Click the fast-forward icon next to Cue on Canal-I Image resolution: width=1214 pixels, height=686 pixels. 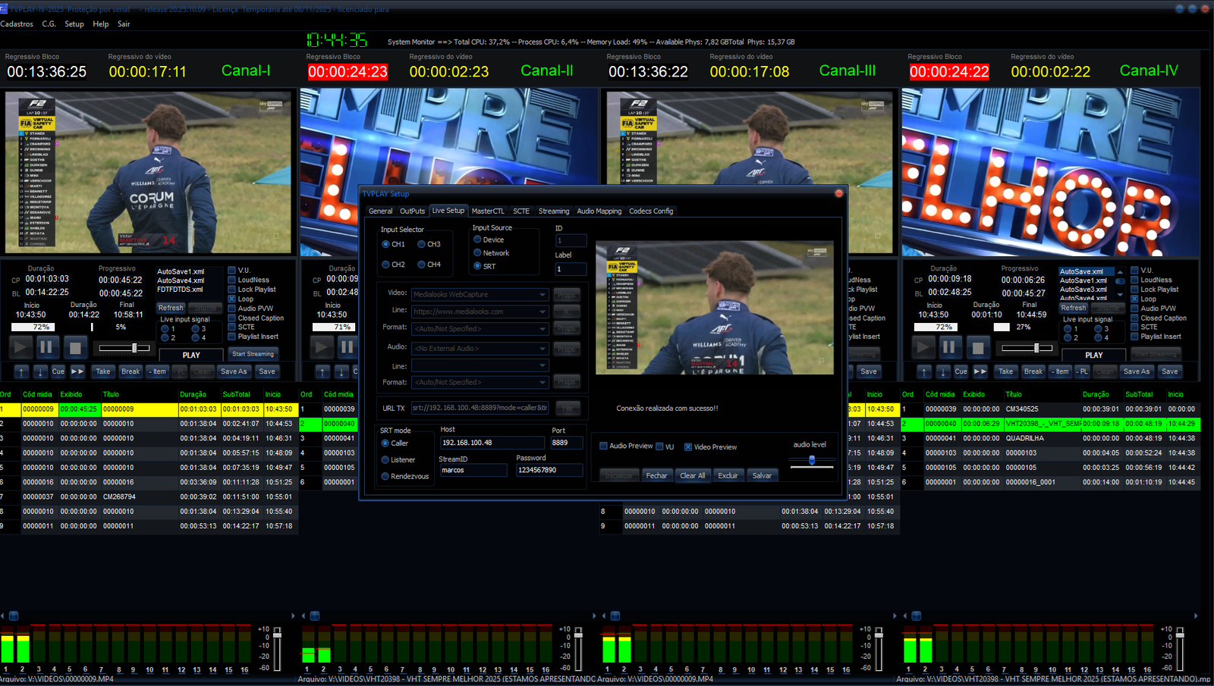click(77, 371)
